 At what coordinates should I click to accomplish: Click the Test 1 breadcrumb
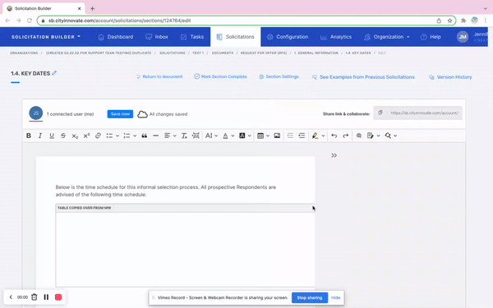point(198,53)
